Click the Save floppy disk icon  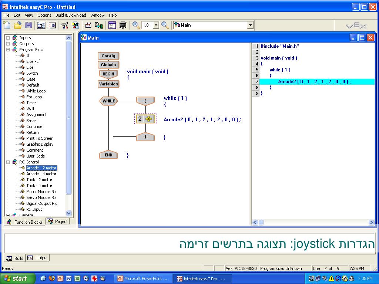[28, 25]
